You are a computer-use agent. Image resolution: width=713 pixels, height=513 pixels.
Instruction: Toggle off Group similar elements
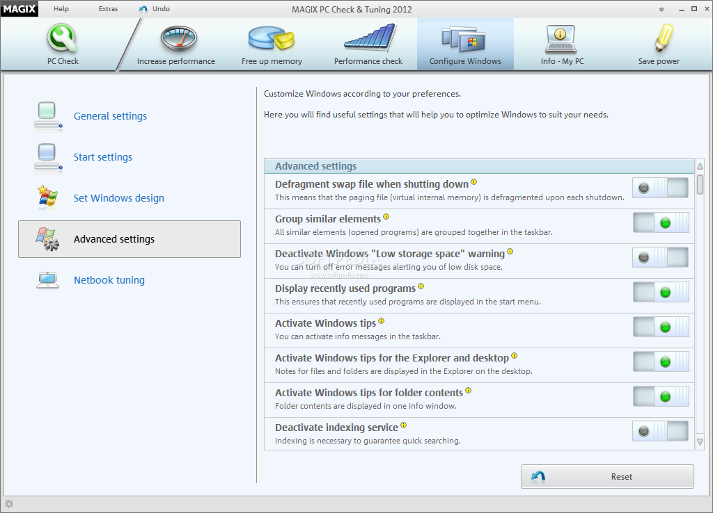point(660,222)
